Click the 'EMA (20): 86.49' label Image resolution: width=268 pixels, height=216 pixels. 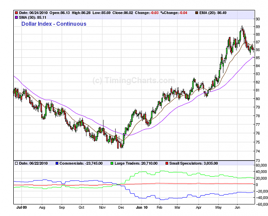(213, 13)
